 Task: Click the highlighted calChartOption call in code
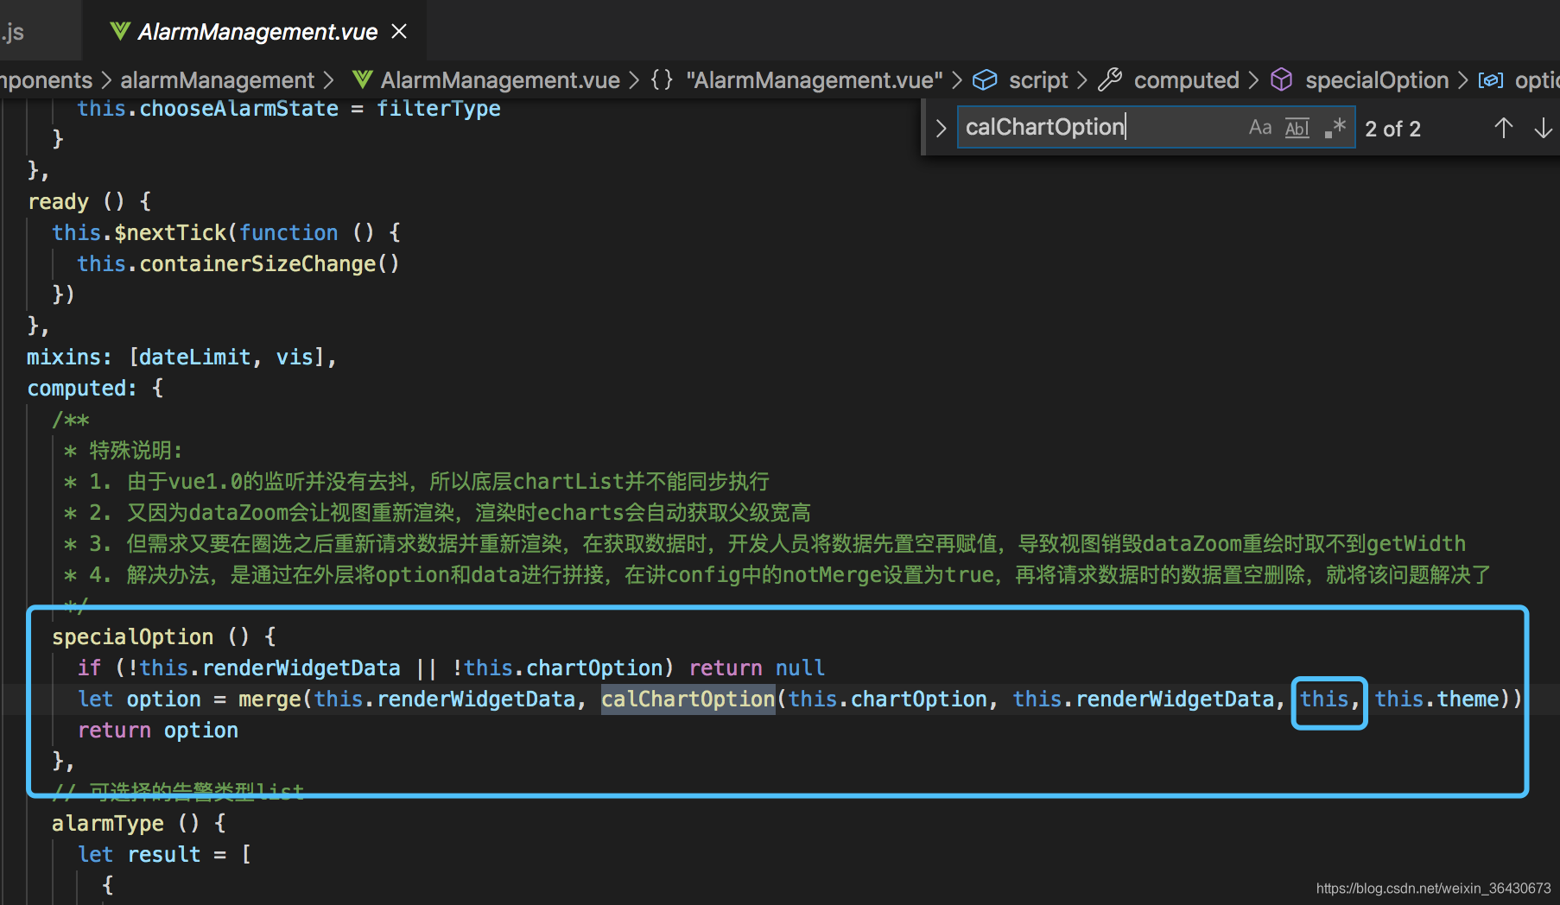point(688,699)
